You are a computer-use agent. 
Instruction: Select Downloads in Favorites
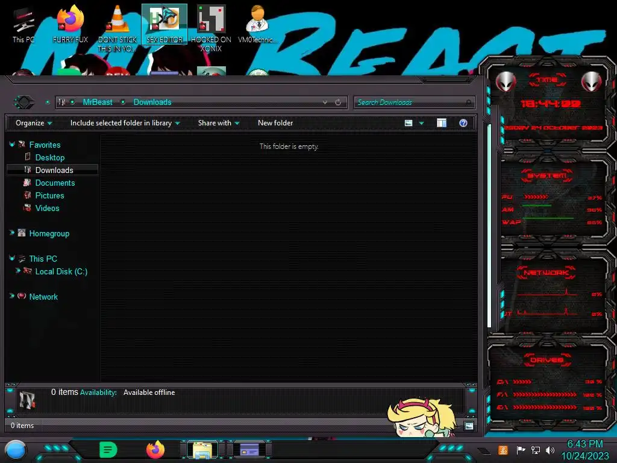tap(54, 170)
